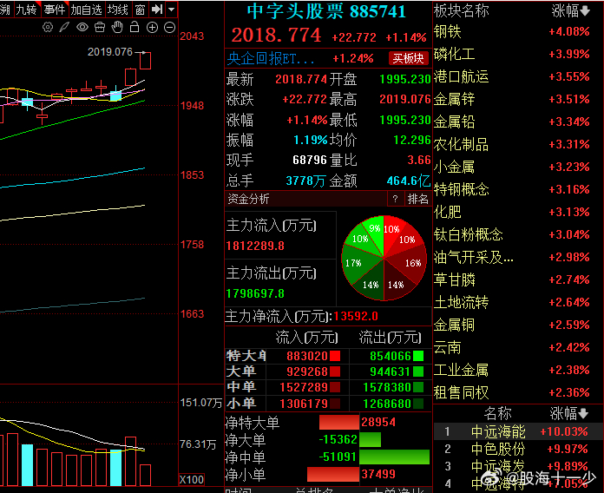
Task: Click the X100 volume scale label
Action: [192, 479]
